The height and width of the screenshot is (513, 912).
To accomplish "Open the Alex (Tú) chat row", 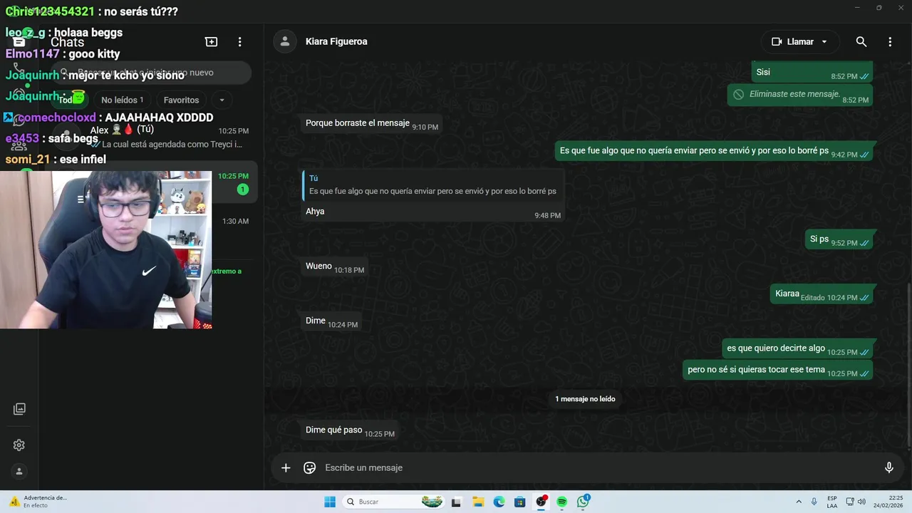I will 151,137.
